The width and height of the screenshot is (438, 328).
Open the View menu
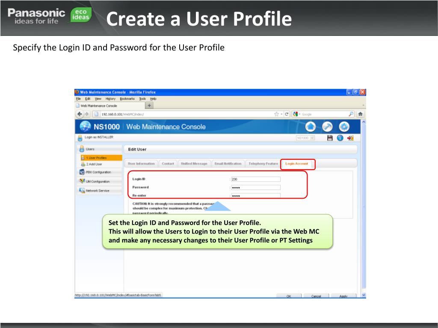[x=98, y=99]
